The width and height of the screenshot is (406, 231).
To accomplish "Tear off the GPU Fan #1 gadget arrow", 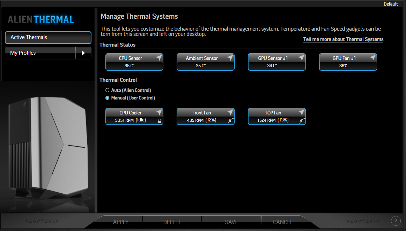I will tap(372, 58).
